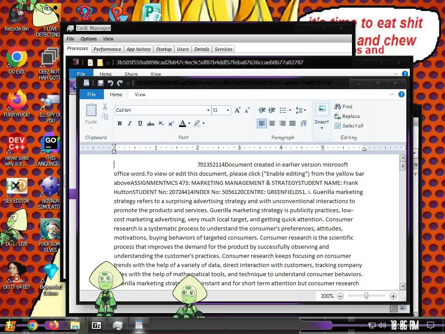
Task: Select the WordPad Home tab
Action: [116, 94]
